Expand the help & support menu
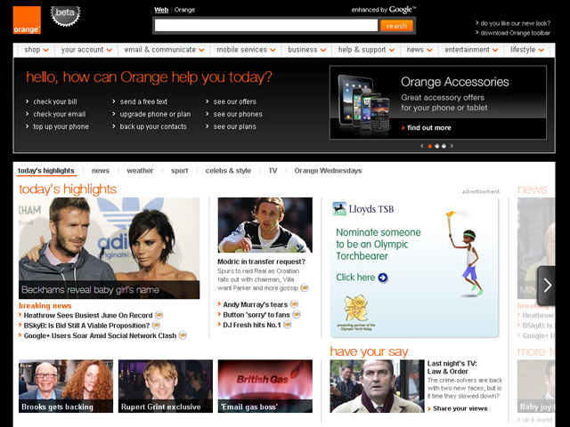This screenshot has height=427, width=570. point(366,50)
